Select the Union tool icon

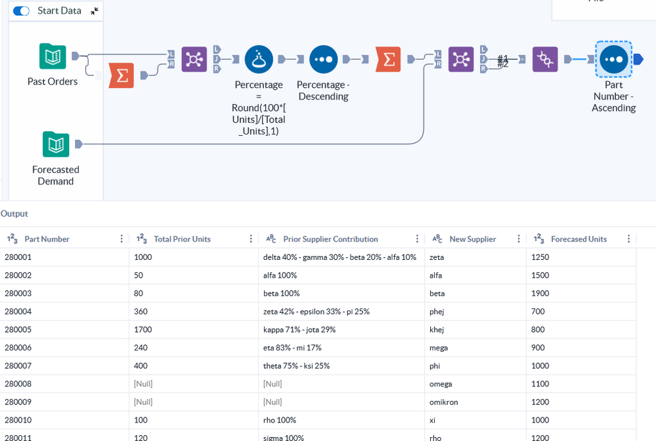tap(545, 59)
